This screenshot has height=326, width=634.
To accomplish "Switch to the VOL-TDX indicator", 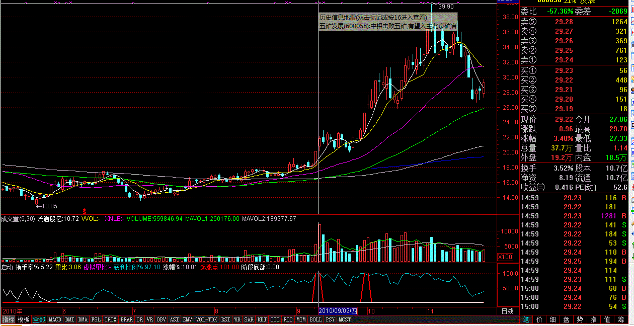I will click(207, 319).
